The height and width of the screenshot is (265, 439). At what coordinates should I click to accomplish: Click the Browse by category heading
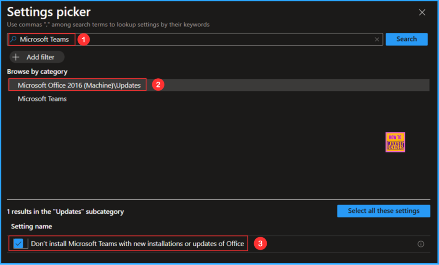37,72
